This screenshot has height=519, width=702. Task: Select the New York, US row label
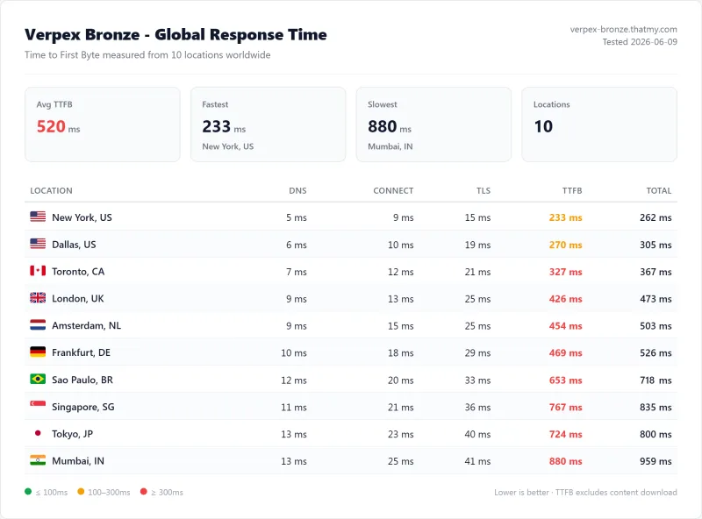[x=82, y=217]
